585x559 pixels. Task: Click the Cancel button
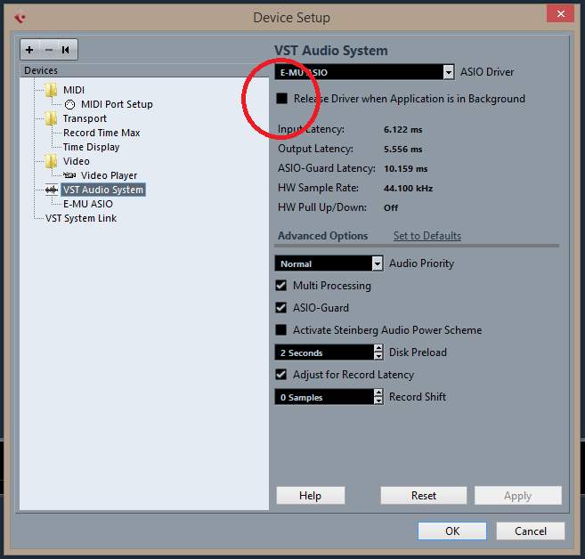(x=531, y=531)
